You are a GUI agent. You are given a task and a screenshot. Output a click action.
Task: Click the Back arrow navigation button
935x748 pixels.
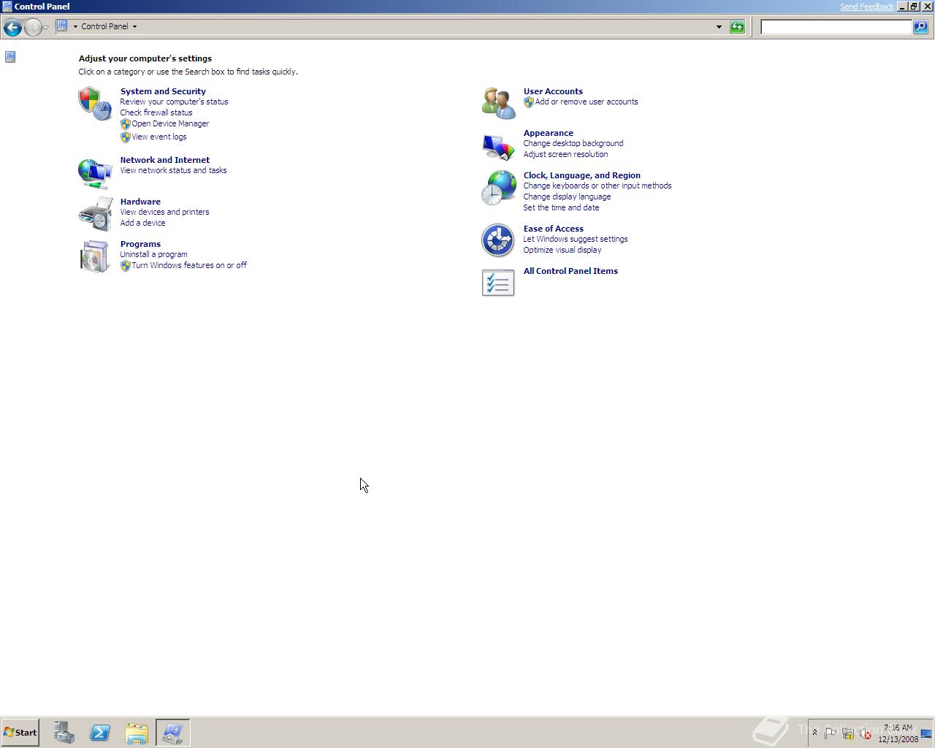(x=12, y=27)
